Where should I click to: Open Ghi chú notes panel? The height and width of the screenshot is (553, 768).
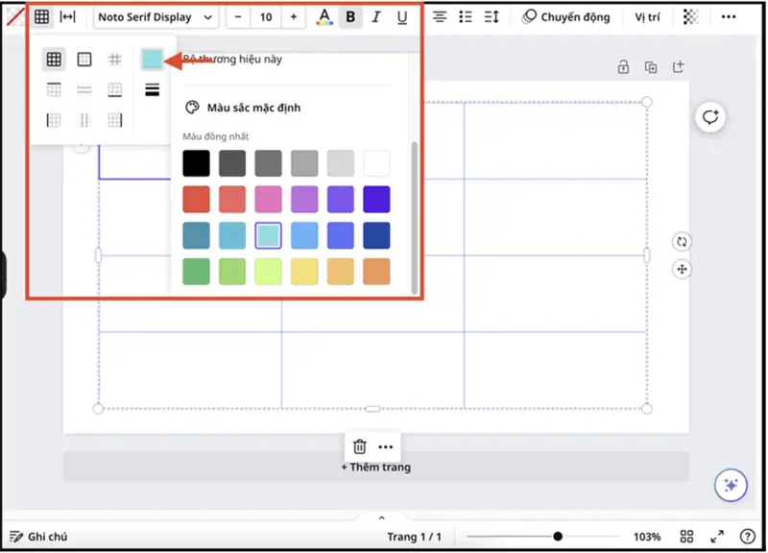pos(38,537)
